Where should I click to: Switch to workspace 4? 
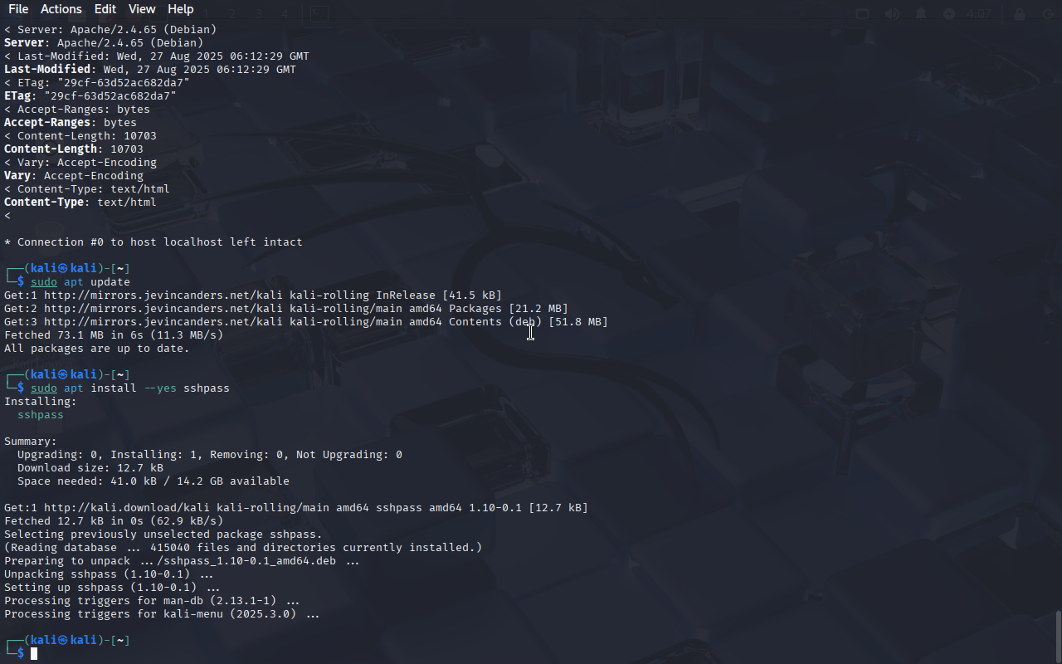285,14
